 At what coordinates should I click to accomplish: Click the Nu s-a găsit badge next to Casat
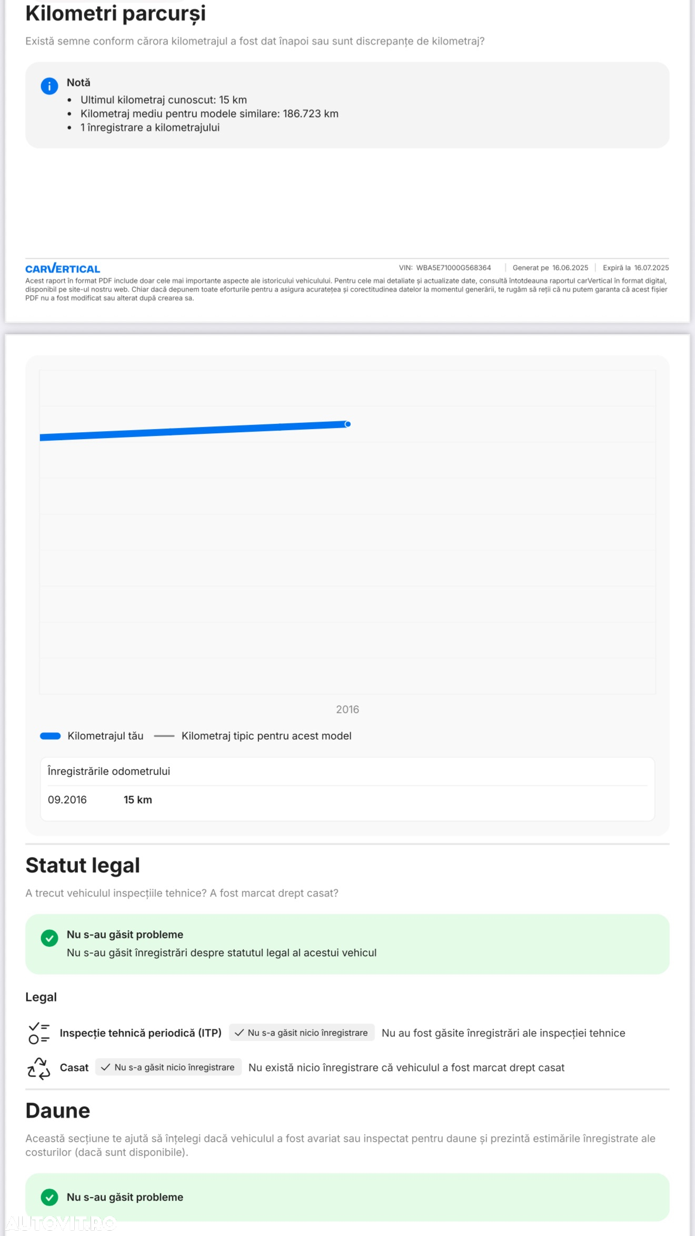pyautogui.click(x=168, y=1067)
